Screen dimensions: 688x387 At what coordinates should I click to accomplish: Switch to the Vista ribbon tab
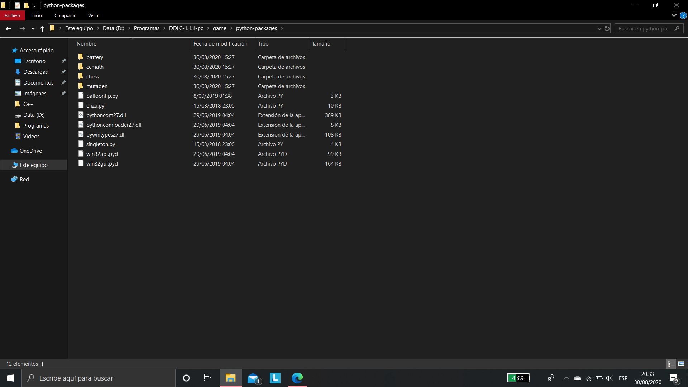click(x=93, y=16)
